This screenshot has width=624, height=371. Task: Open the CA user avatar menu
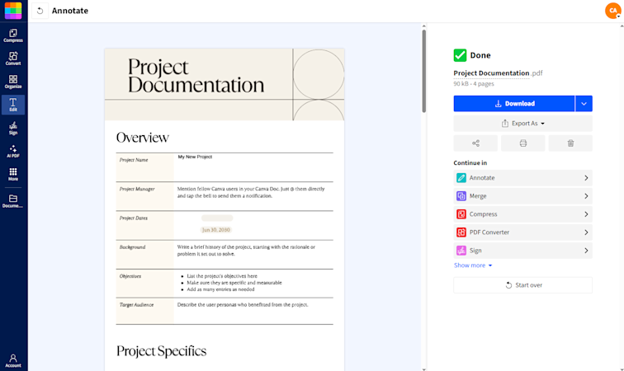[612, 11]
